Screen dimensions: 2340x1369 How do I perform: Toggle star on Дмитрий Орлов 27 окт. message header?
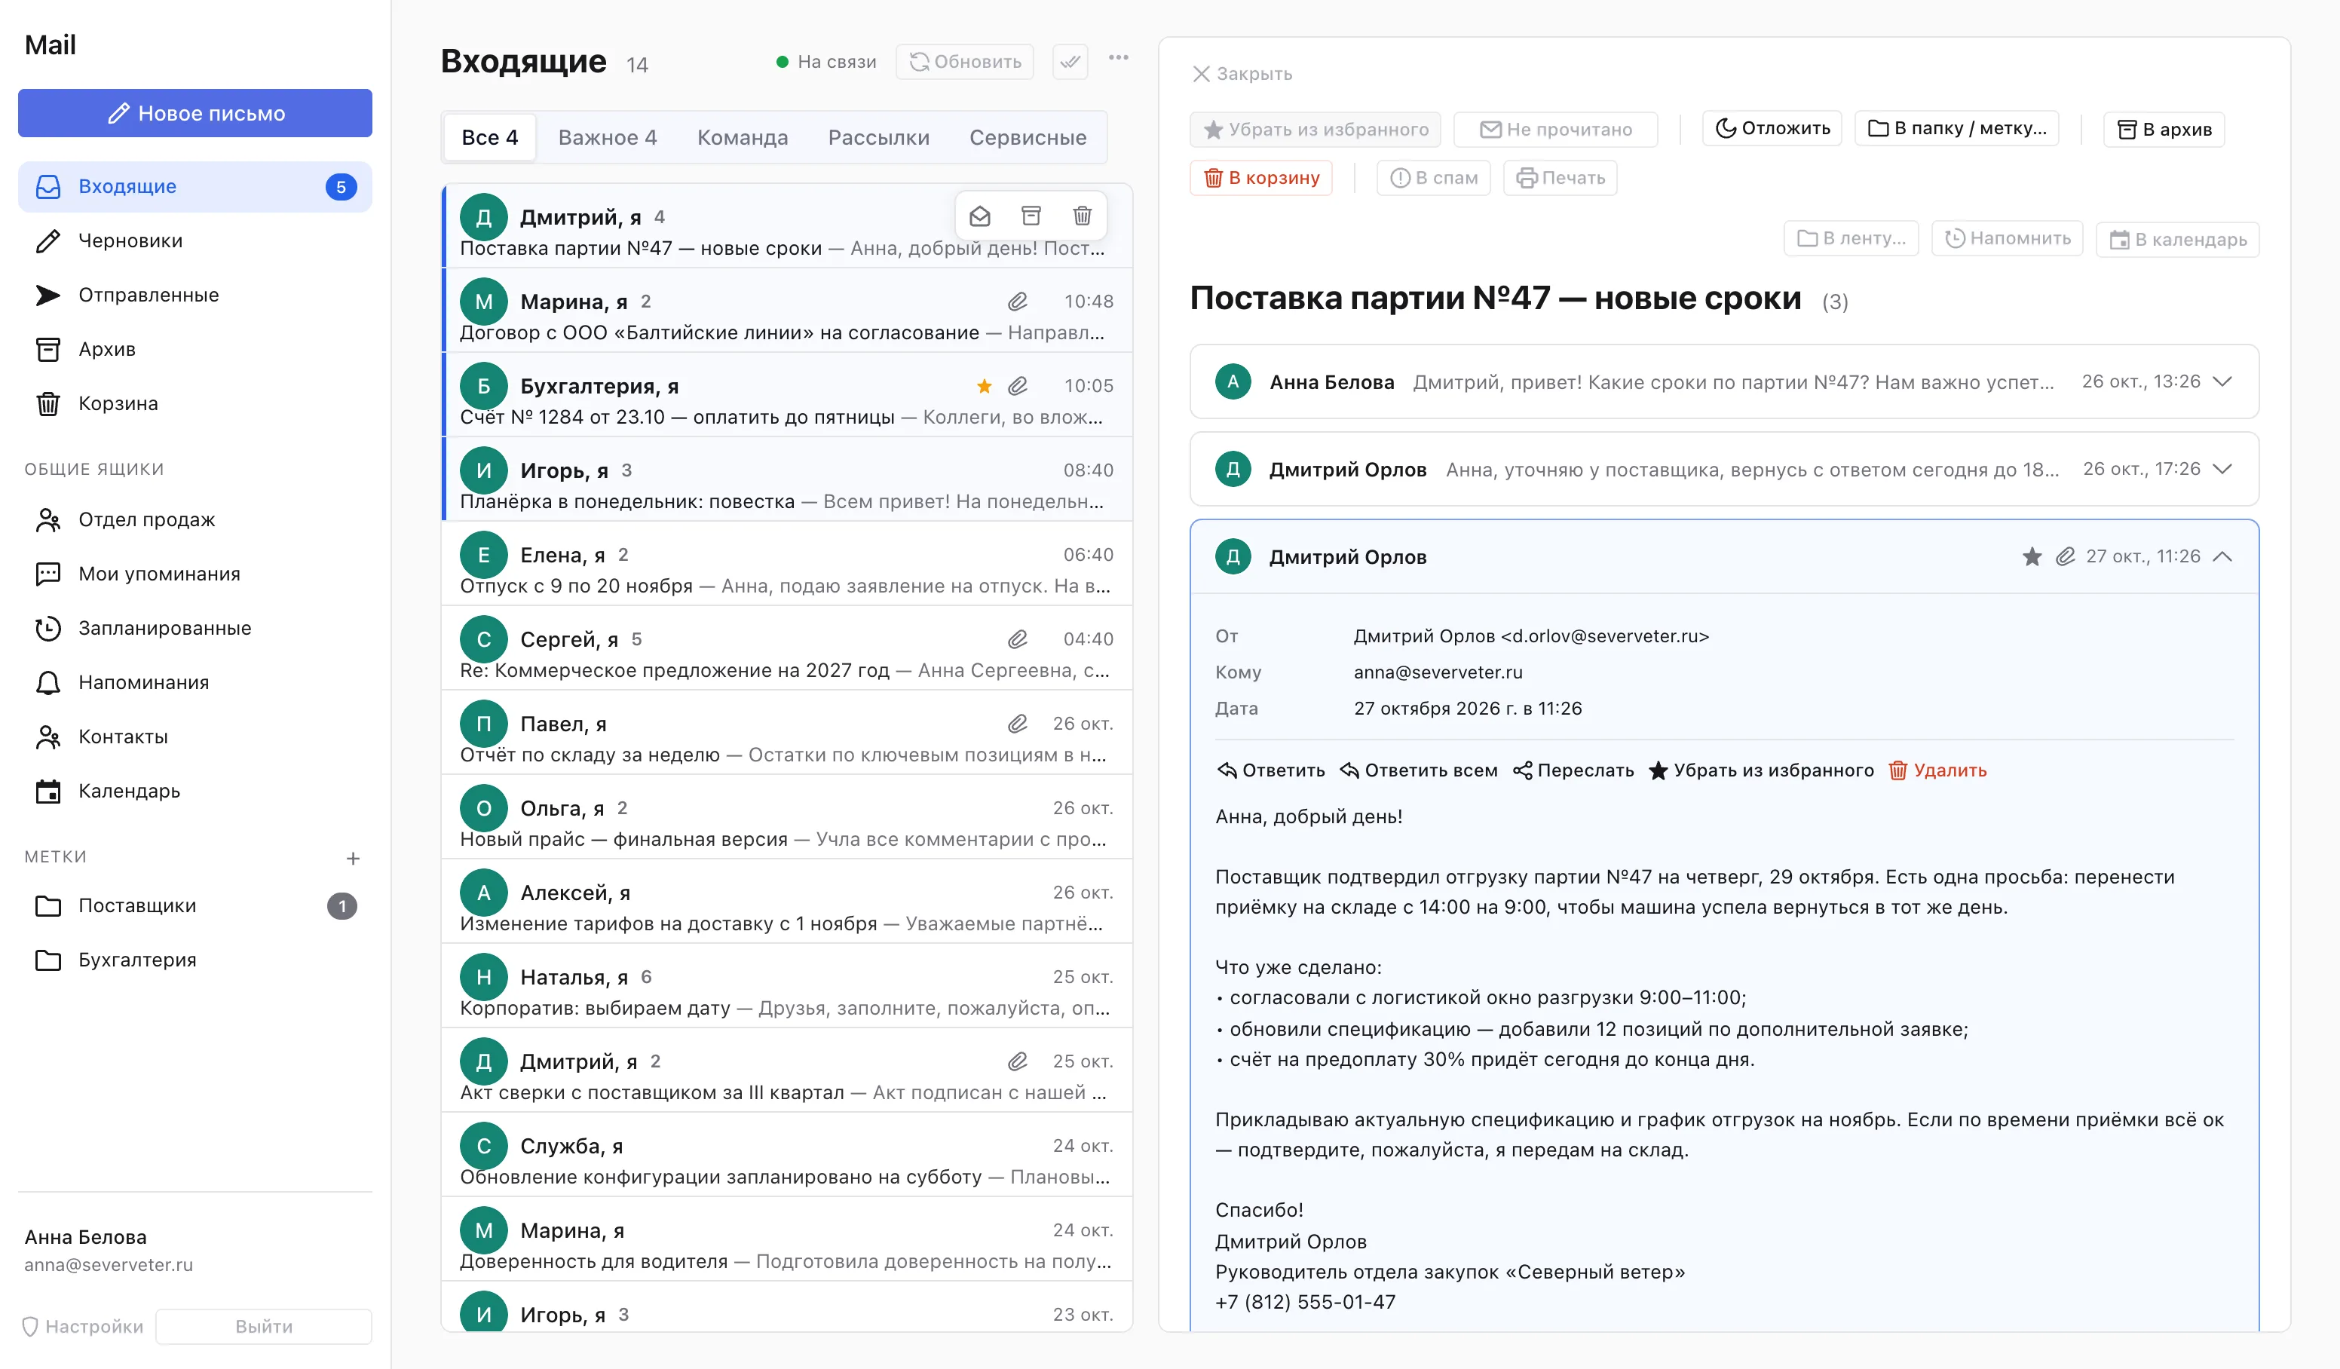(x=2032, y=556)
